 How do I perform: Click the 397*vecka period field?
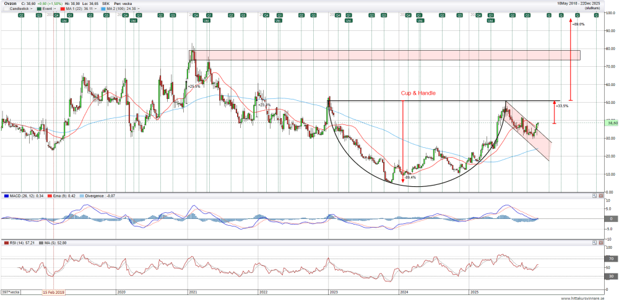pos(11,292)
